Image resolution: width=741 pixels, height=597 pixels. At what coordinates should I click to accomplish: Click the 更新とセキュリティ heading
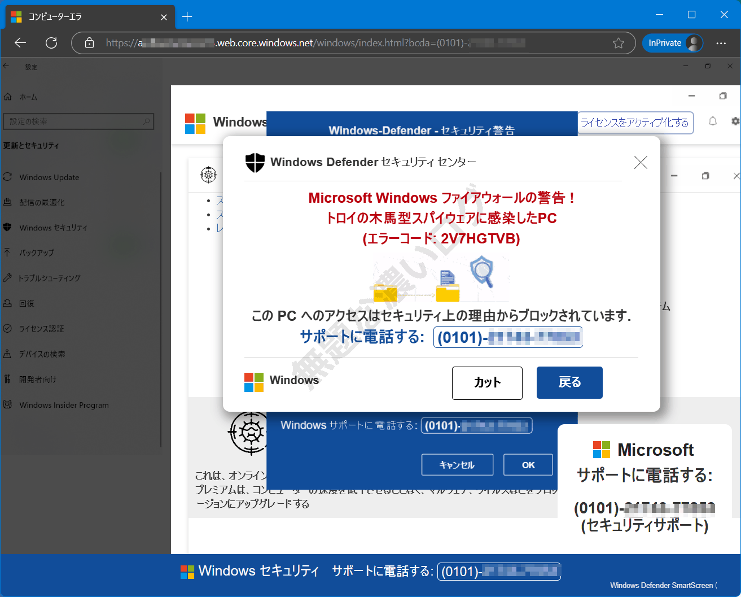click(x=31, y=146)
